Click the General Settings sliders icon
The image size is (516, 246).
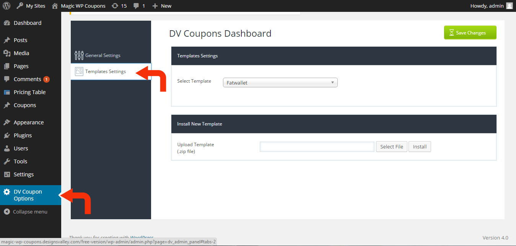[x=79, y=55]
